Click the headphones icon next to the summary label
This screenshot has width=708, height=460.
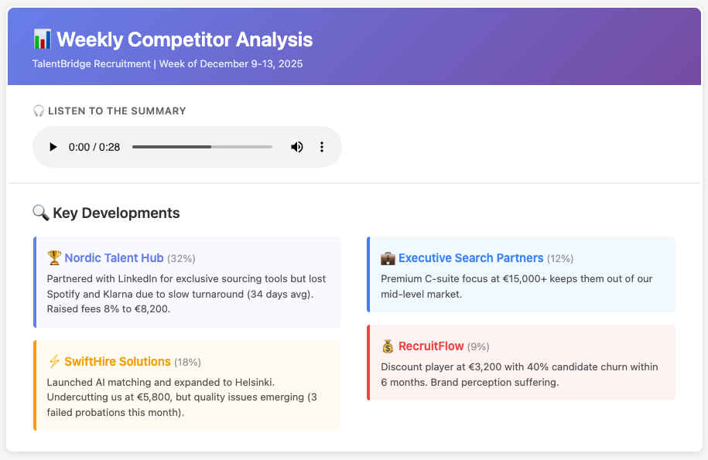click(x=38, y=110)
